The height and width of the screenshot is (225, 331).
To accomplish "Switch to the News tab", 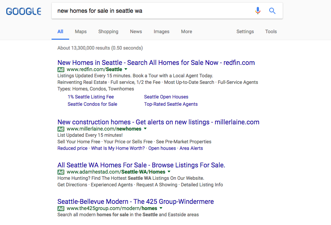I will click(136, 32).
